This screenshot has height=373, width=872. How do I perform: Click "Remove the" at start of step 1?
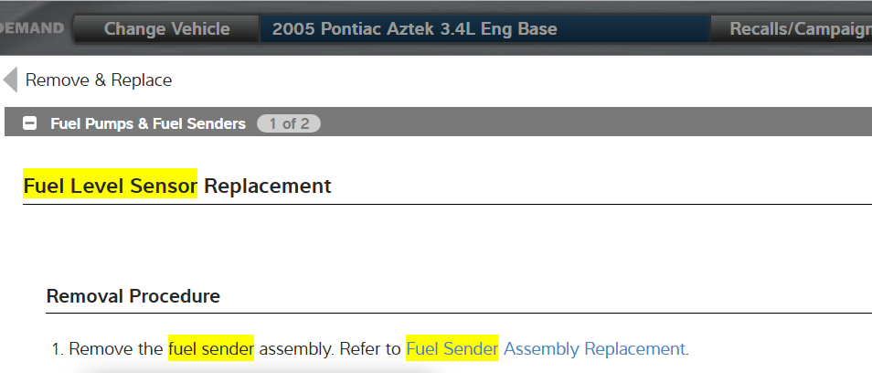coord(115,348)
